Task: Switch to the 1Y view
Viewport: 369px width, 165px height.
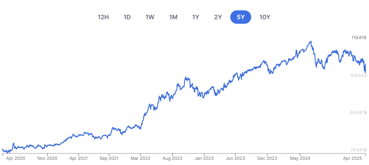Action: [x=195, y=17]
